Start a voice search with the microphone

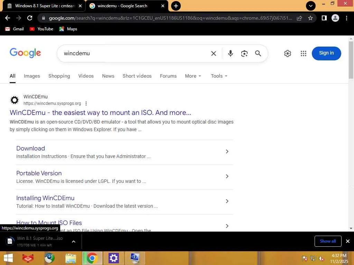click(x=231, y=53)
